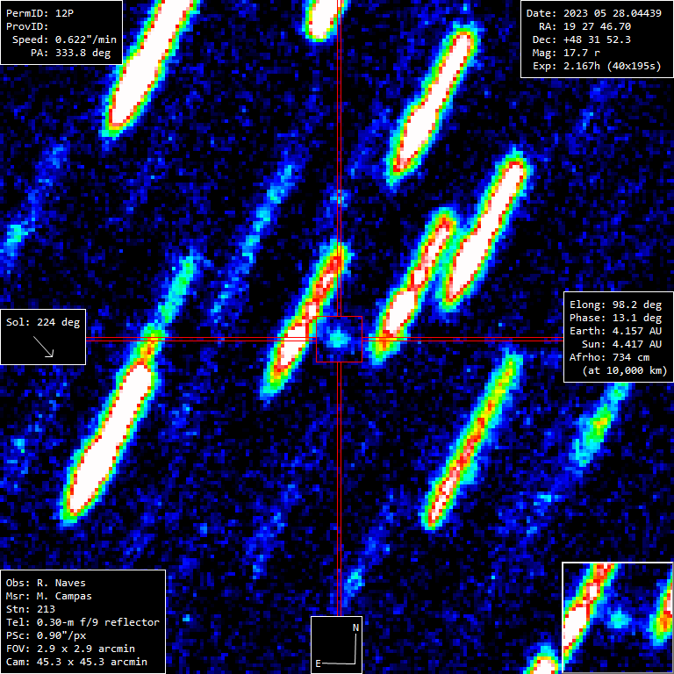
Task: Click the Dec: +48 31 52.3 value
Action: click(582, 39)
